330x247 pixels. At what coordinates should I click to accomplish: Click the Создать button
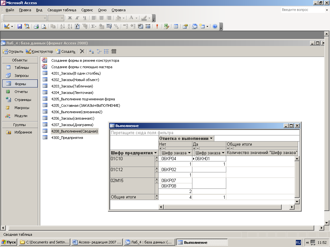[x=65, y=51]
